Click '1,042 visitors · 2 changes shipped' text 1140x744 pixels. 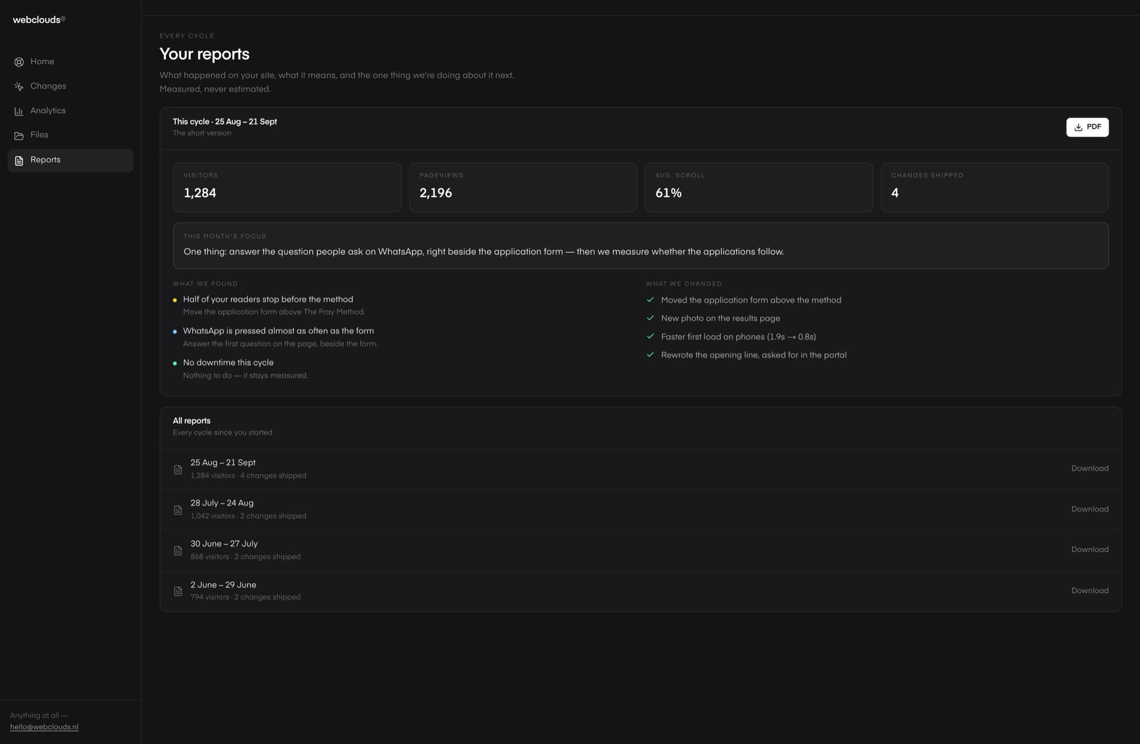point(248,516)
